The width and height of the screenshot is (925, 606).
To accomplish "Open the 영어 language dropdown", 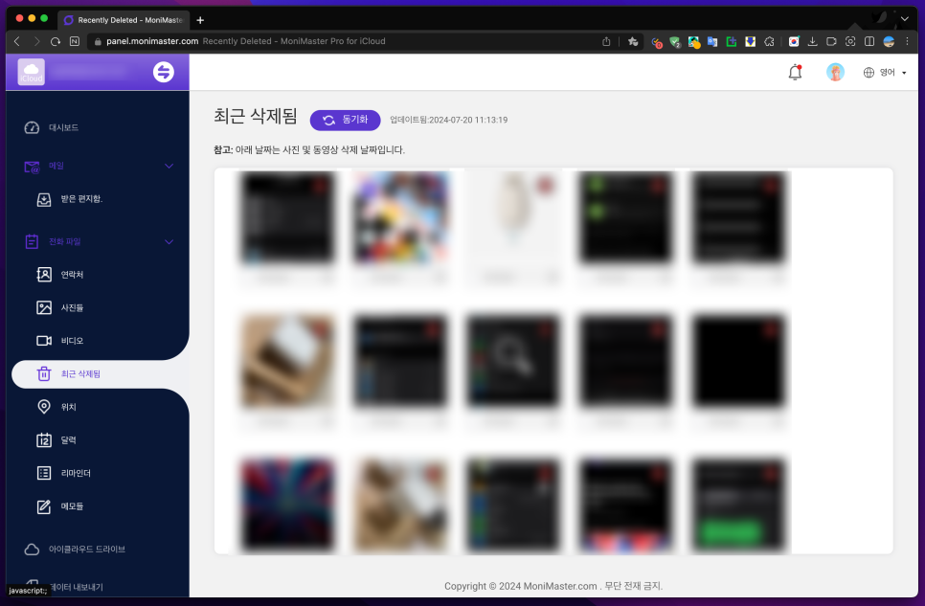I will tap(884, 73).
